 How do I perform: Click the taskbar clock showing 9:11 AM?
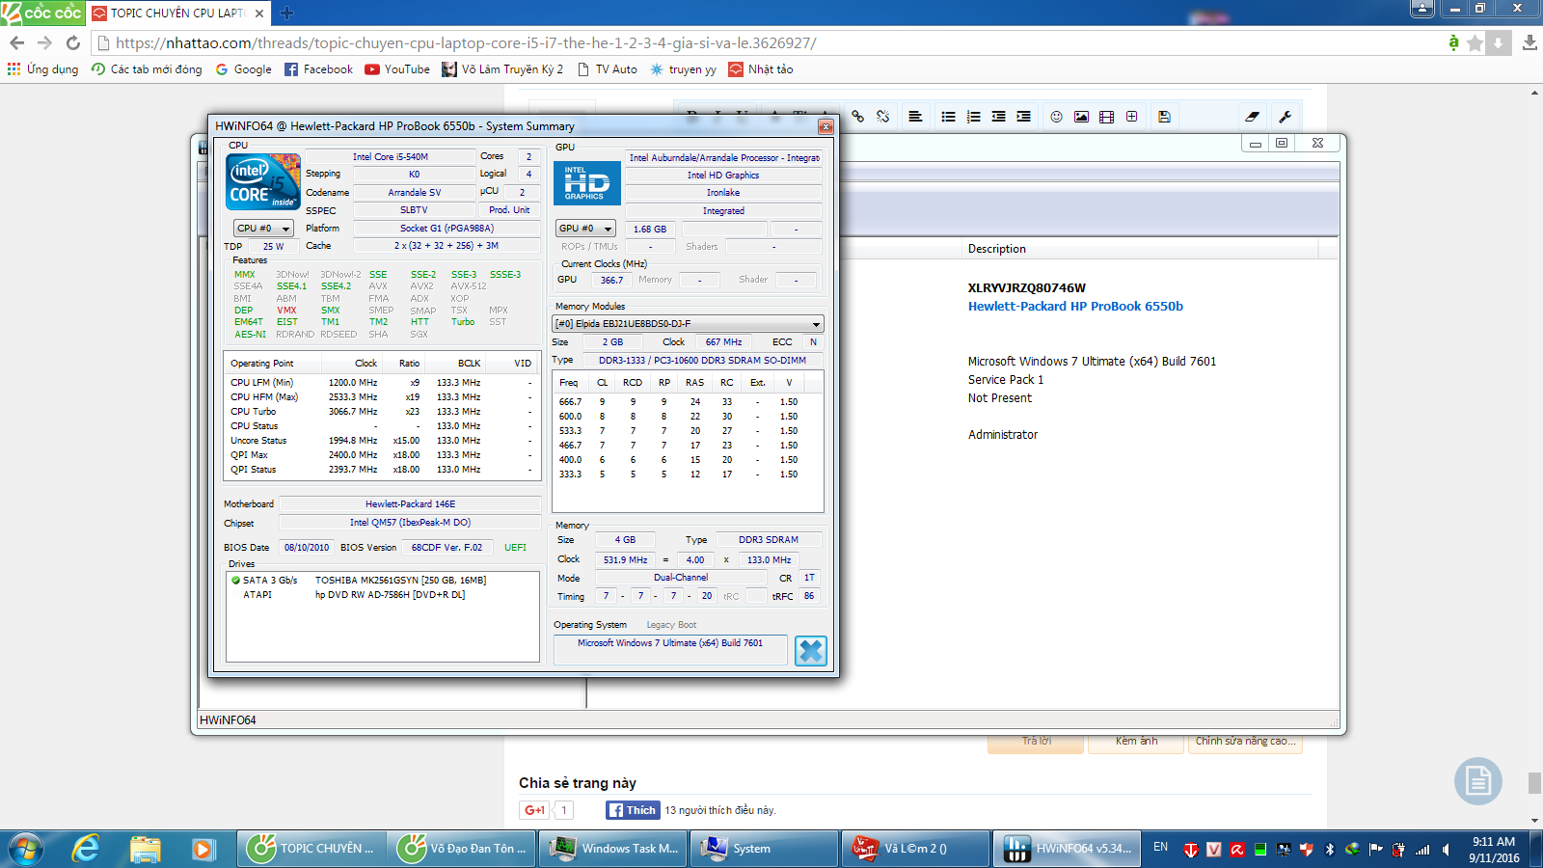point(1494,850)
